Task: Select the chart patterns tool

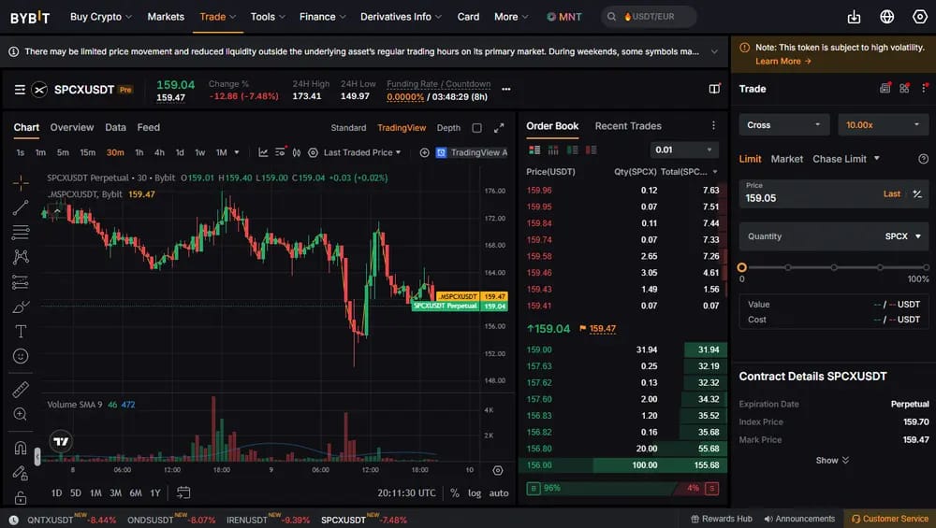Action: (21, 257)
